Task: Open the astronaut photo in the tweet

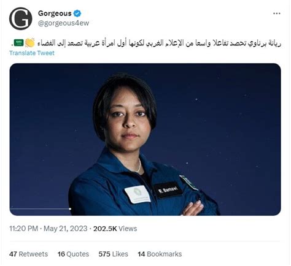Action: (145, 139)
